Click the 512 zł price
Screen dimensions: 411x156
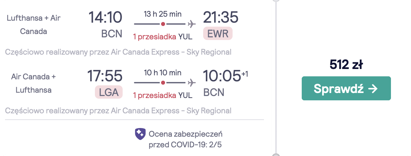click(x=346, y=65)
